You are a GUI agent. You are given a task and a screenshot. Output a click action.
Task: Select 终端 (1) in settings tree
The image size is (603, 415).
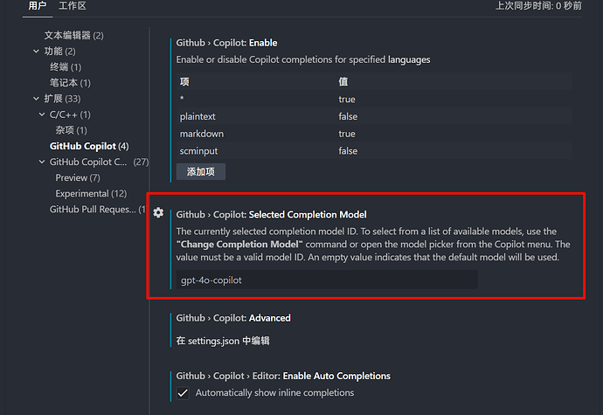66,67
